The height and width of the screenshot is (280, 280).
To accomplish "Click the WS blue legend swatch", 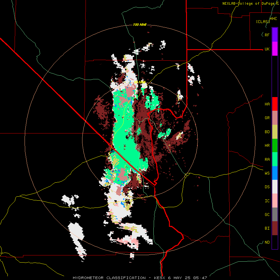I will pos(275,173).
